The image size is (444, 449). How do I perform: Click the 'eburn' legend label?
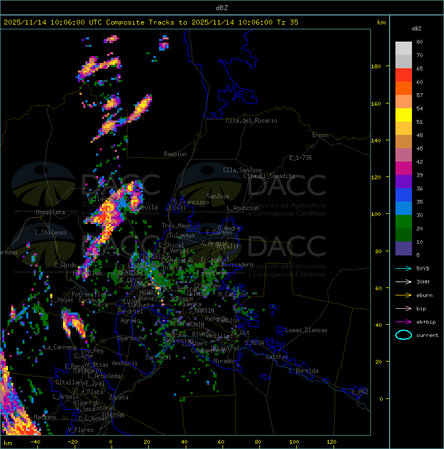424,295
